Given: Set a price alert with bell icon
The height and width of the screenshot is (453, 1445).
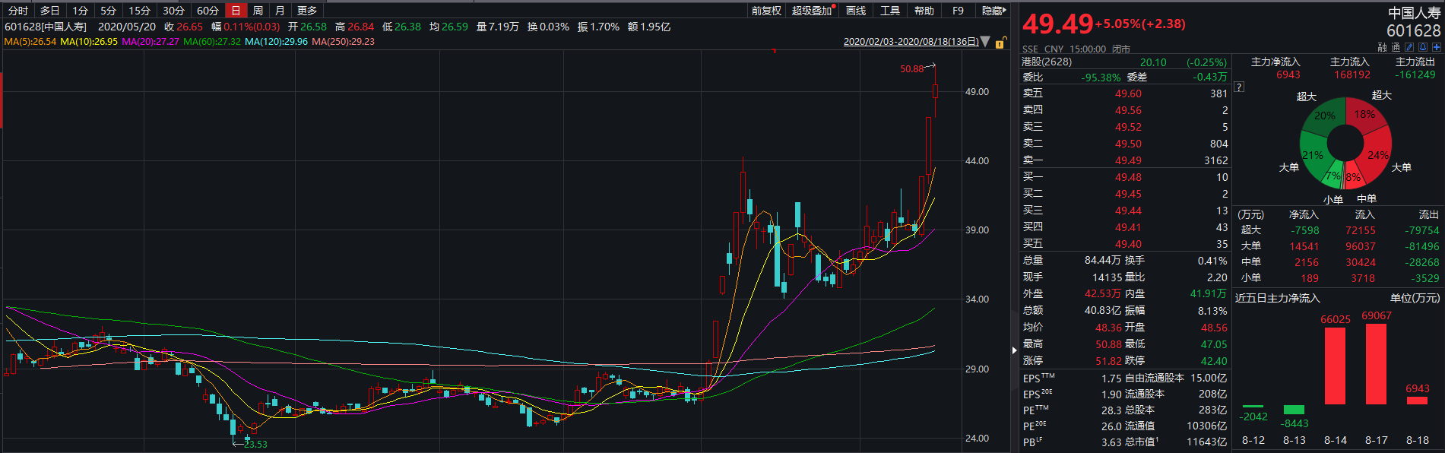Looking at the screenshot, I should [1423, 47].
